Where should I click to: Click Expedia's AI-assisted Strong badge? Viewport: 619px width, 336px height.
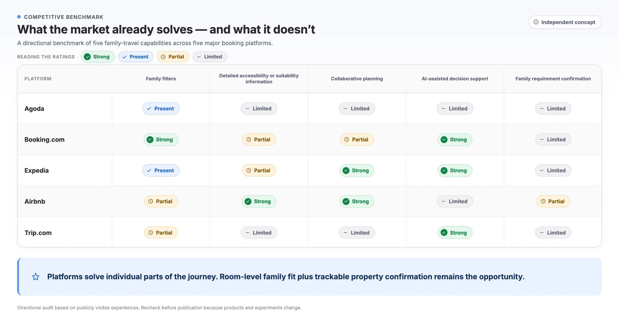(455, 170)
